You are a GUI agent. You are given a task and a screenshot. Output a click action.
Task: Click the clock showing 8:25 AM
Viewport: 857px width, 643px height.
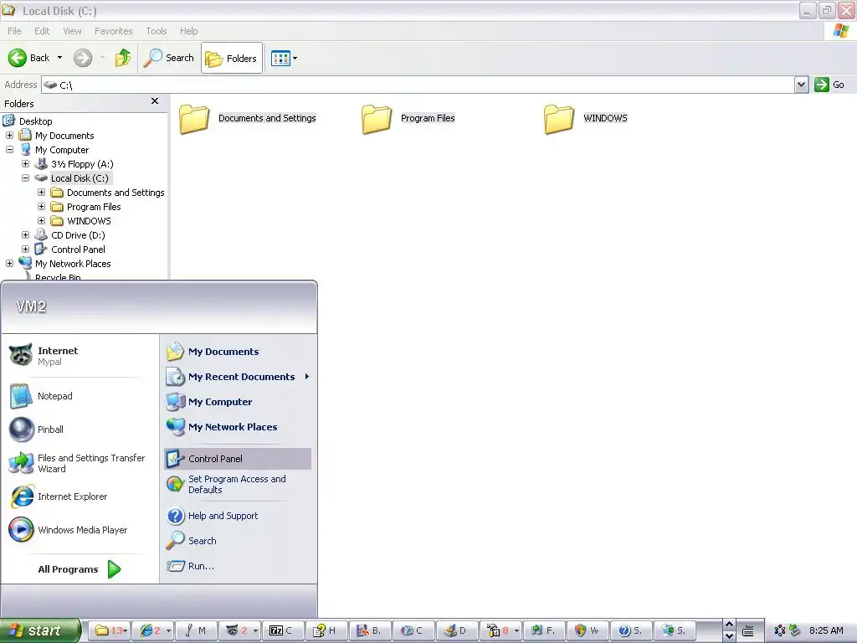(x=826, y=630)
